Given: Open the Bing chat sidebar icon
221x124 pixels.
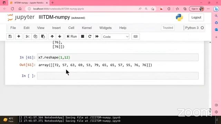Looking at the screenshot, I should click(216, 9).
